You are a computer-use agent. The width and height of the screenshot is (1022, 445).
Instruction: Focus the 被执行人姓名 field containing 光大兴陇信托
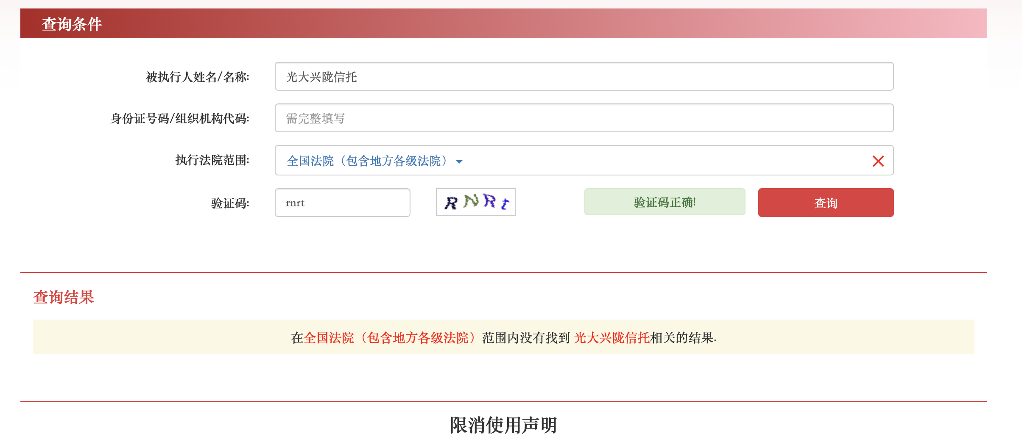point(584,77)
